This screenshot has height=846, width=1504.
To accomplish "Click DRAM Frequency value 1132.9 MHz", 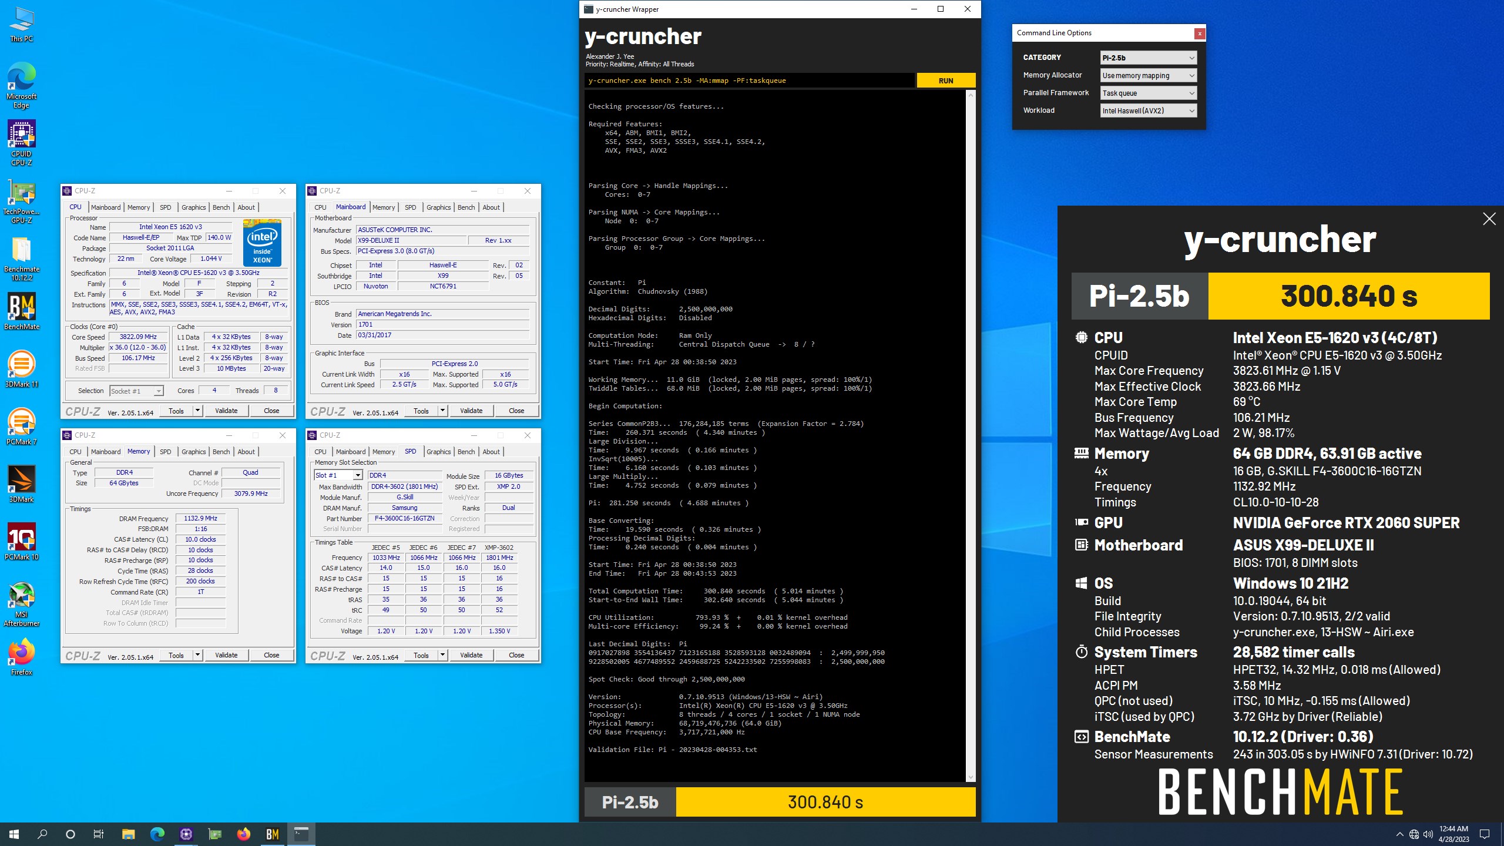I will 200,519.
